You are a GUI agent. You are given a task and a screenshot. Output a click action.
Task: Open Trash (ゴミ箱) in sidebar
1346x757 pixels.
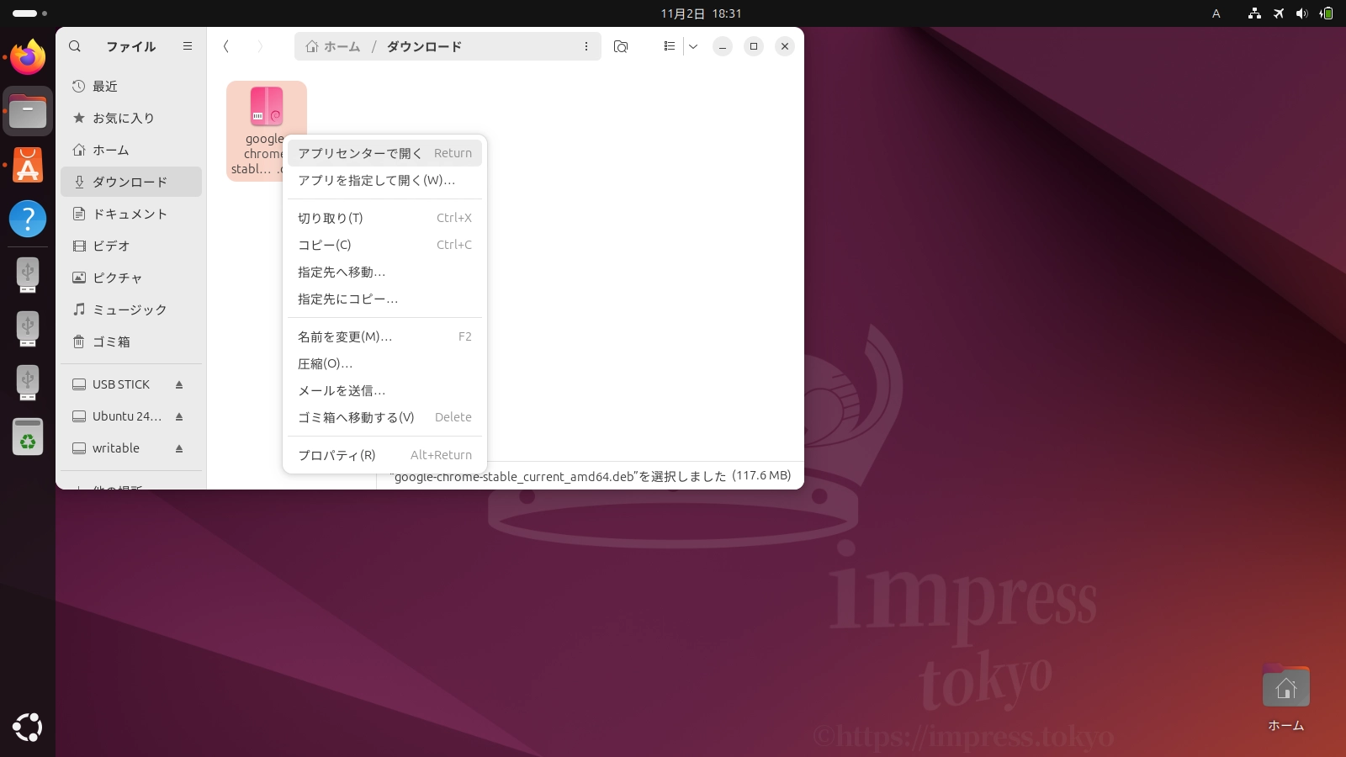[x=131, y=341]
